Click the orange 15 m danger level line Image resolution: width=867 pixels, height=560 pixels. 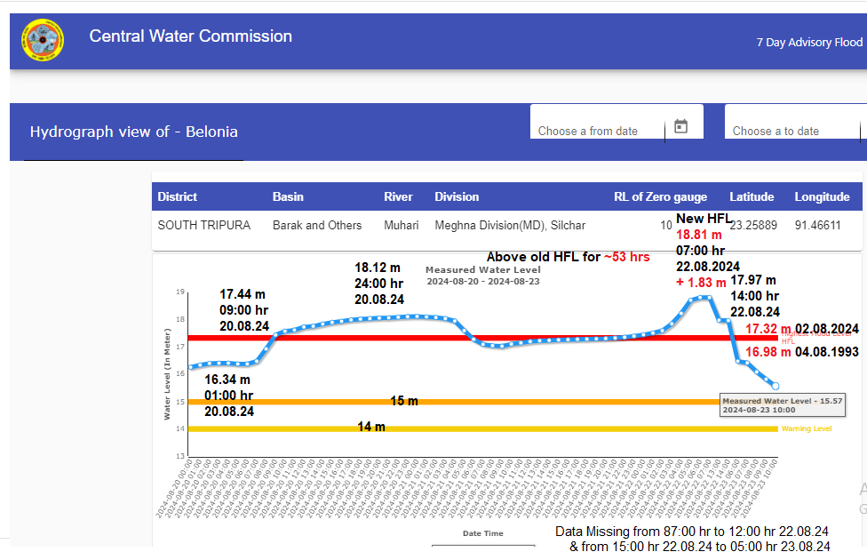tap(533, 402)
